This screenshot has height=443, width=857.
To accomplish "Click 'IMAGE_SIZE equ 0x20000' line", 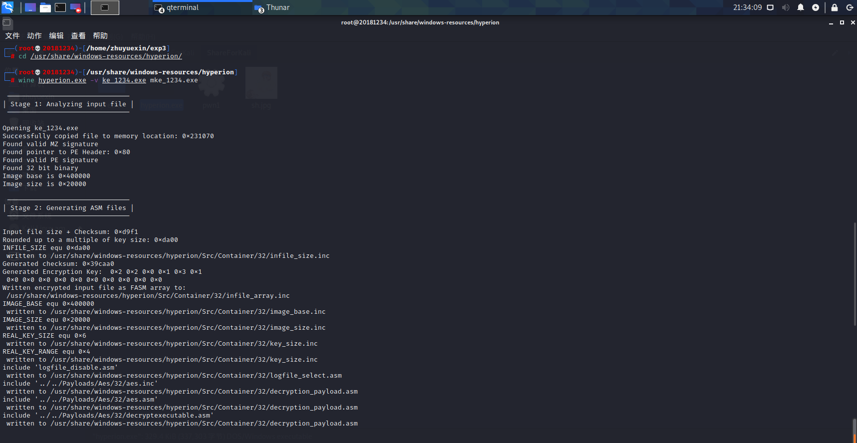I will click(x=46, y=320).
